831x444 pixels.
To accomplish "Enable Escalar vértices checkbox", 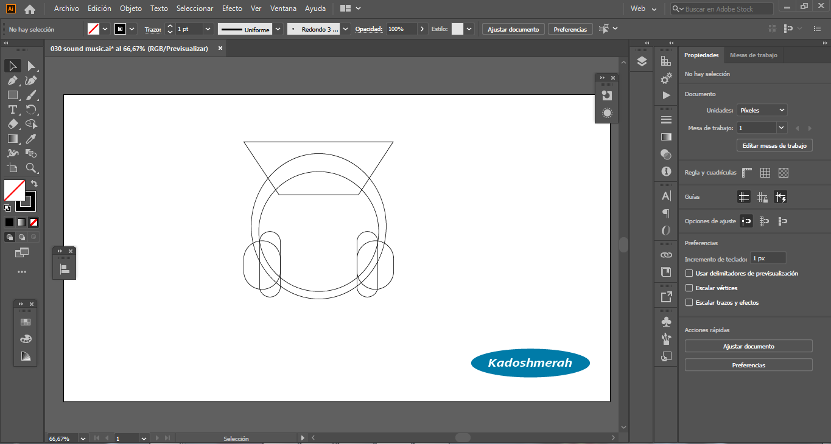I will coord(689,288).
